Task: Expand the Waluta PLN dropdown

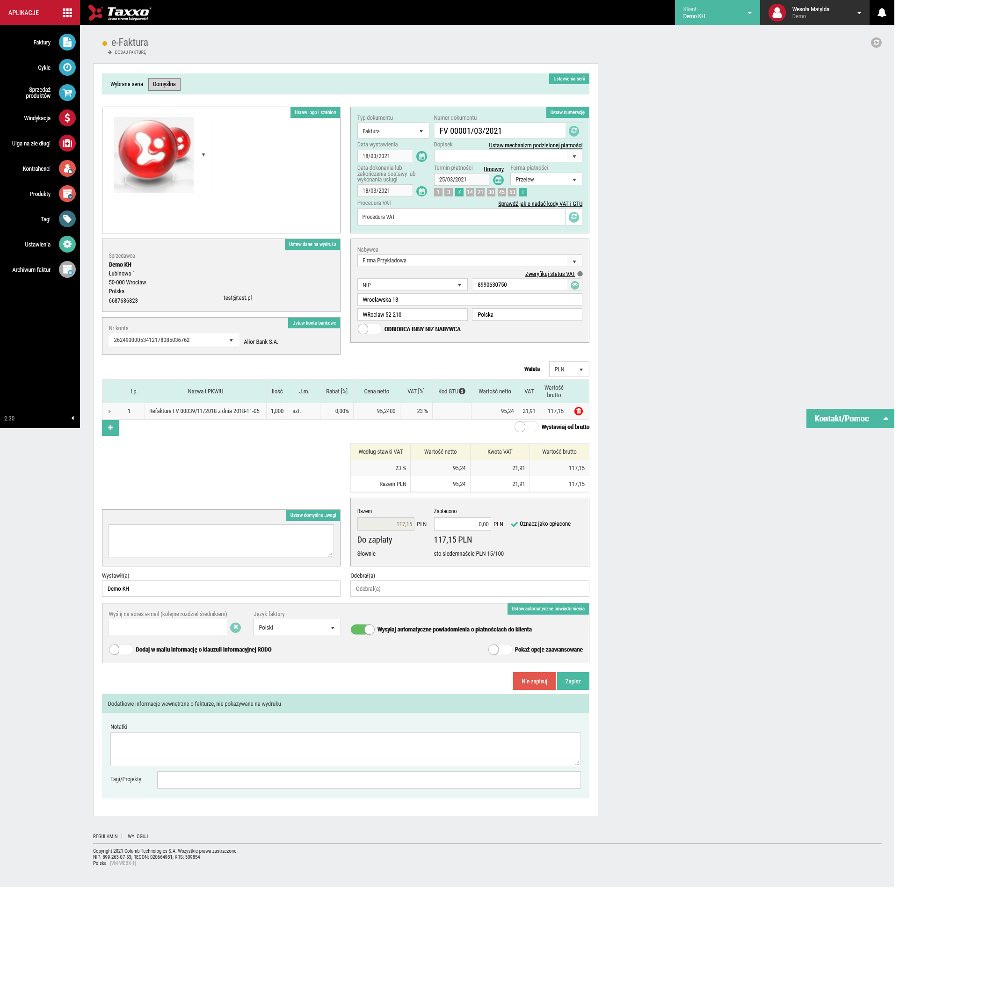Action: [x=568, y=370]
